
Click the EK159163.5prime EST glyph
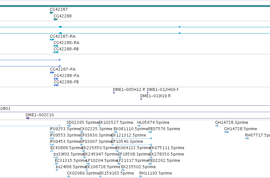tap(101, 177)
